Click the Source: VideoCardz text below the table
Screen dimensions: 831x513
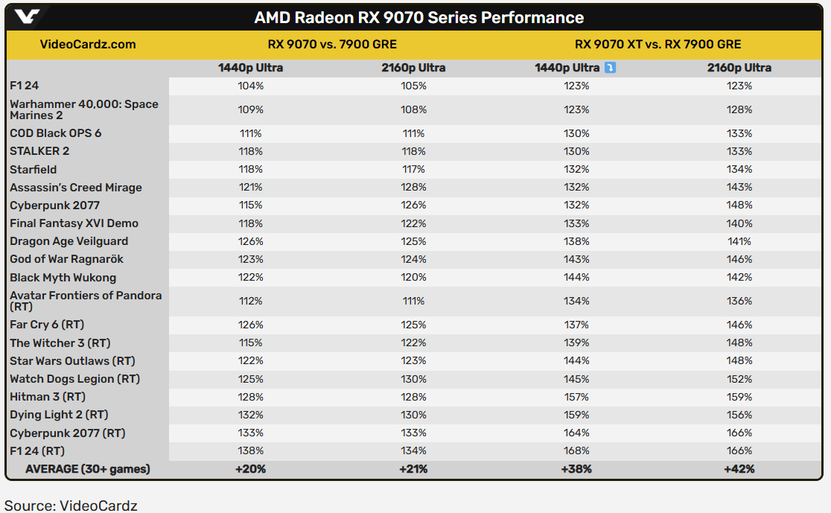[x=71, y=506]
